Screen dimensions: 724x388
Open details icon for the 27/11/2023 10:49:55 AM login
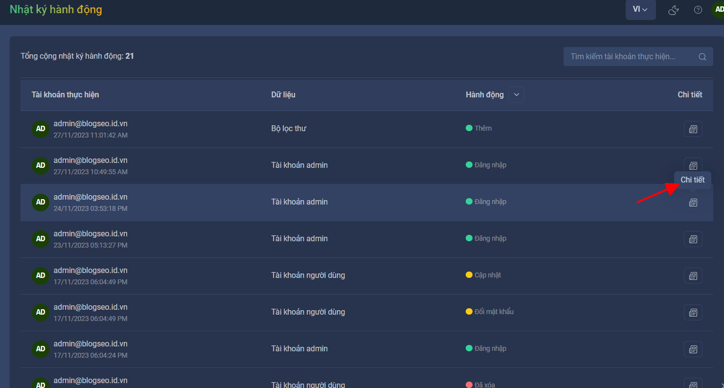pyautogui.click(x=693, y=165)
